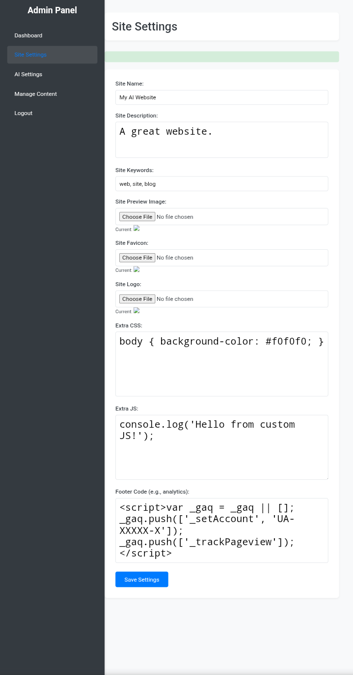
Task: Click the green success alert bar
Action: point(221,57)
